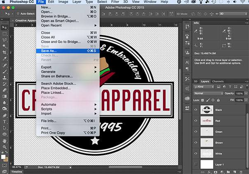Expand the Open Recent submenu
Viewport: 249px width, 174px height.
coord(68,26)
